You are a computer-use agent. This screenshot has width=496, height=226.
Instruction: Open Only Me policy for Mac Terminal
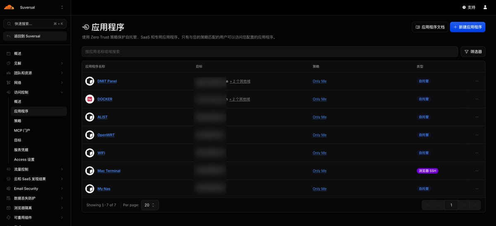tap(320, 171)
